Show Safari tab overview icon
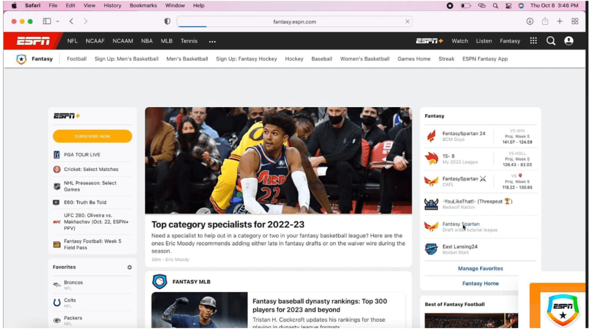This screenshot has width=591, height=332. pyautogui.click(x=575, y=21)
